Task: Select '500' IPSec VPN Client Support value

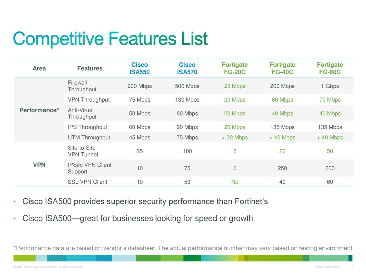Action: pyautogui.click(x=330, y=168)
